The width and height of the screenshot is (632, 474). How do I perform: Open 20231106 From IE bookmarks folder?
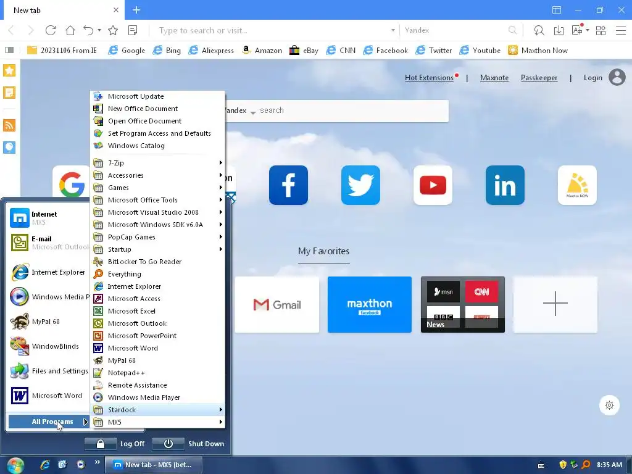(x=62, y=51)
